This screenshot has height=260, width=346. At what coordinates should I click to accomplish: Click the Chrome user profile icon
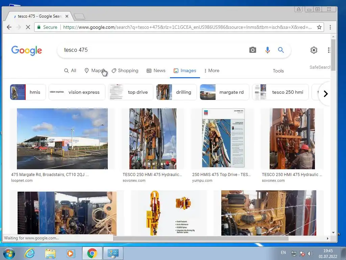(x=299, y=9)
